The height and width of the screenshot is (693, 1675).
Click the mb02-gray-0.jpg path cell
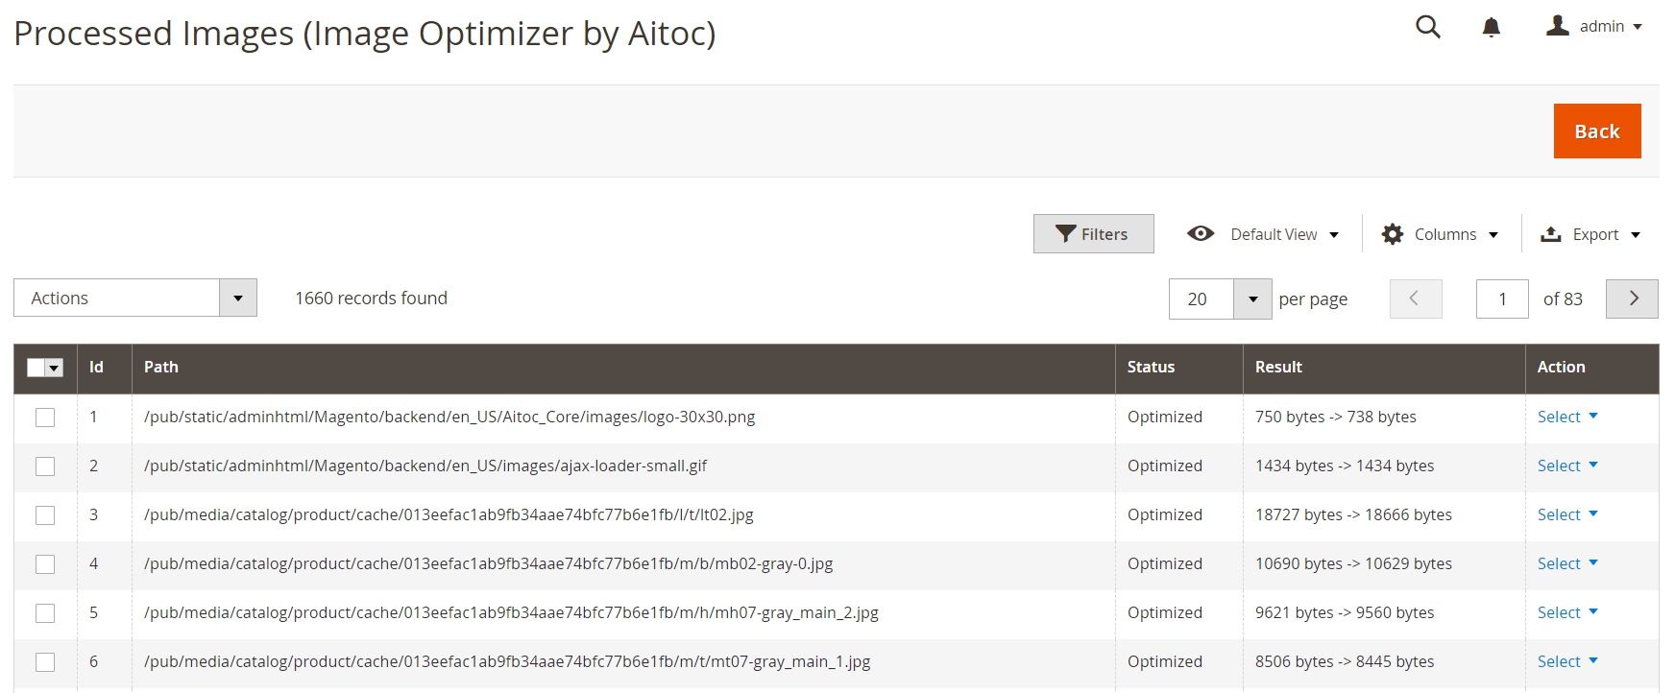point(623,564)
